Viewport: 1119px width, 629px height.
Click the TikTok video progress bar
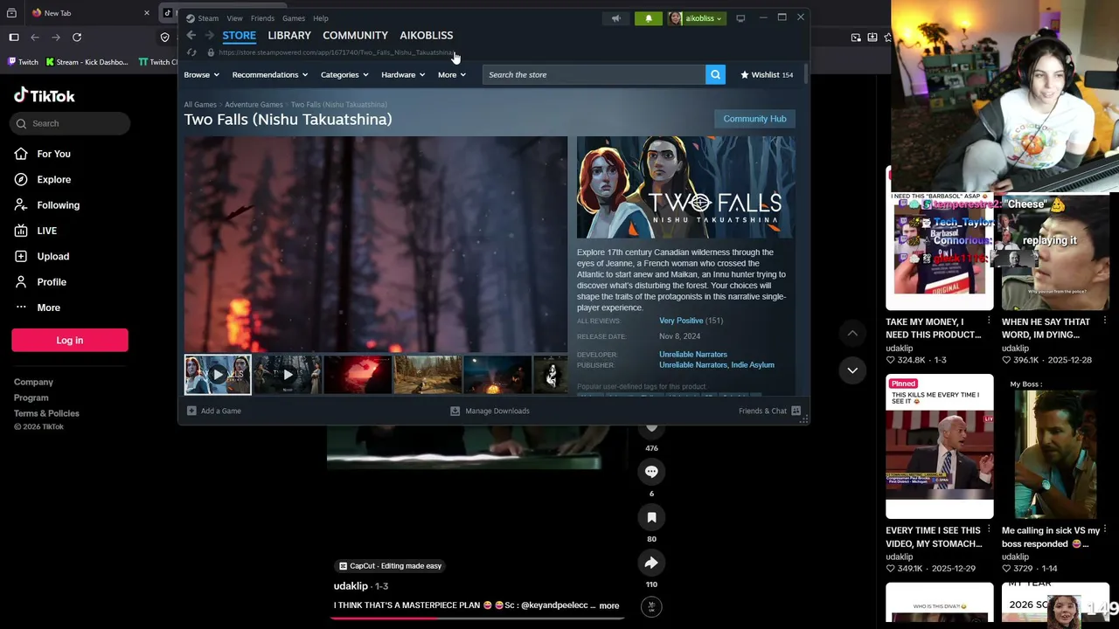[477, 618]
